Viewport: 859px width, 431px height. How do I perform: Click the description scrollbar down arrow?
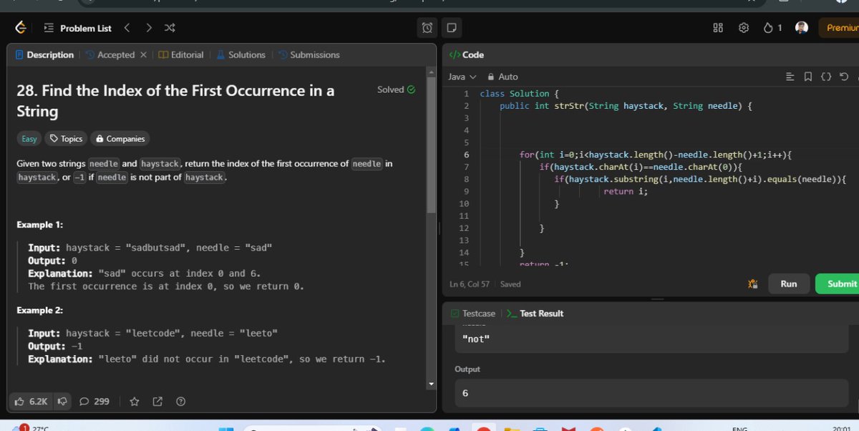click(x=431, y=384)
